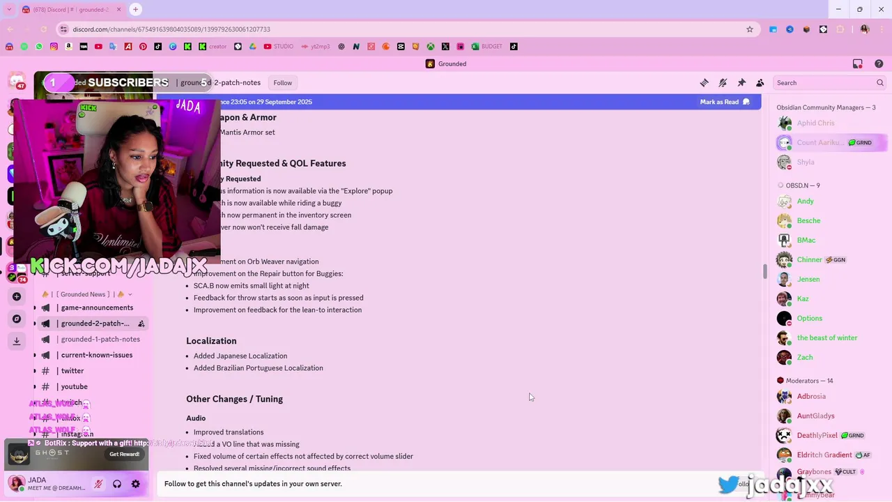Open the Pinterest bookmark icon
The image size is (892, 502).
coord(143,47)
